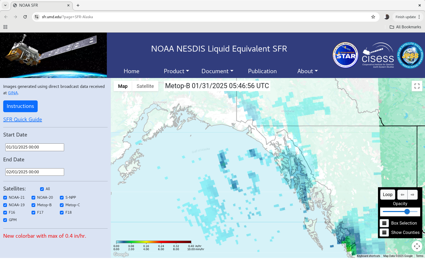Expand the About dropdown menu
This screenshot has width=425, height=262.
(x=307, y=71)
